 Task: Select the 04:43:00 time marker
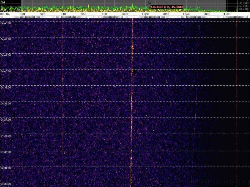(x=5, y=23)
